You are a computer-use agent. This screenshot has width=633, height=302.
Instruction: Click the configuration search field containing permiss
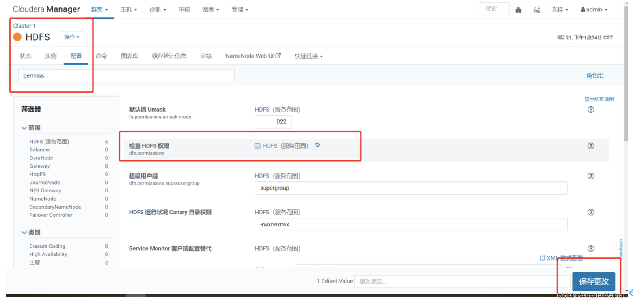coord(126,76)
